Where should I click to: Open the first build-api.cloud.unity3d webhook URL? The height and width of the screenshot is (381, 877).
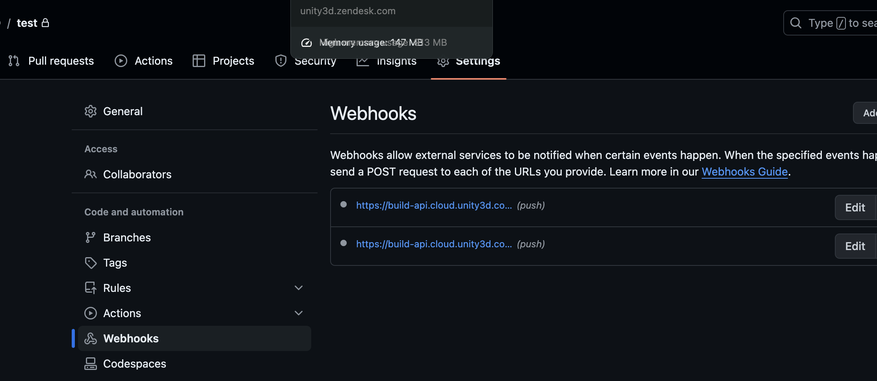pos(434,205)
